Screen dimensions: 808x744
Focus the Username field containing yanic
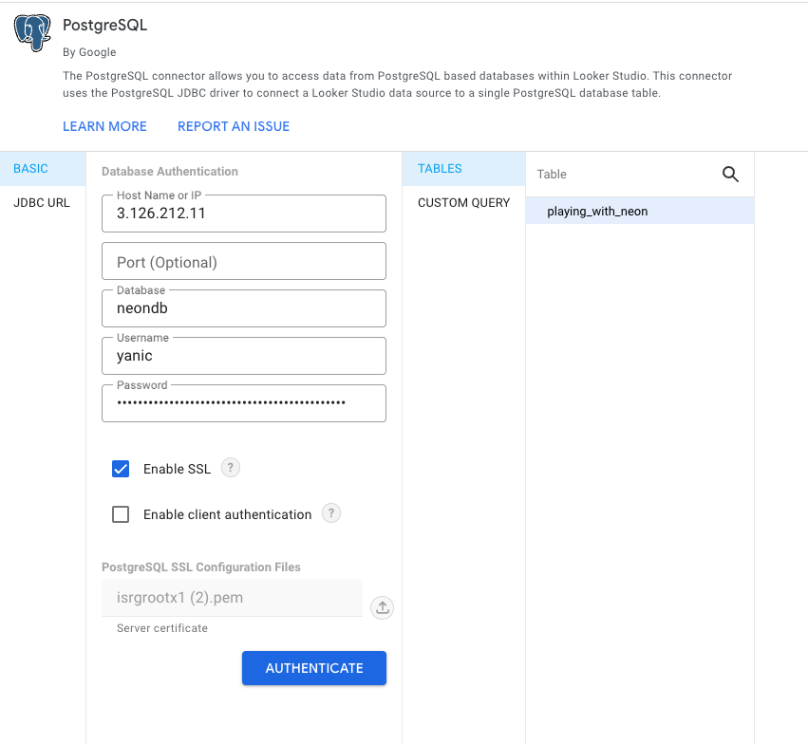pyautogui.click(x=244, y=356)
